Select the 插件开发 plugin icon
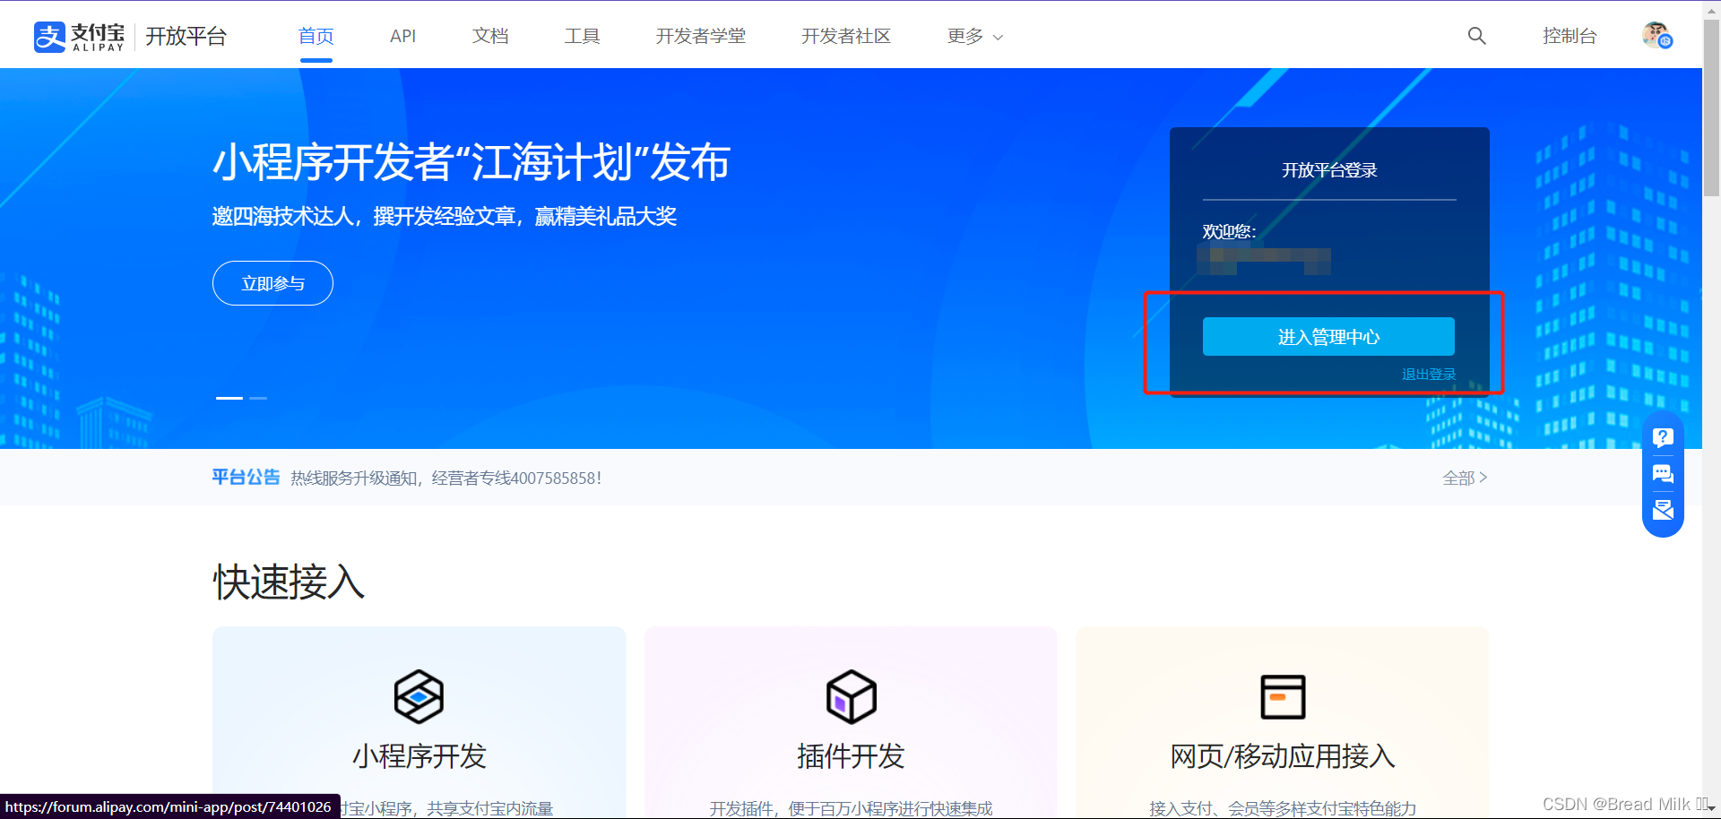Screen dimensions: 1721x819 [850, 697]
